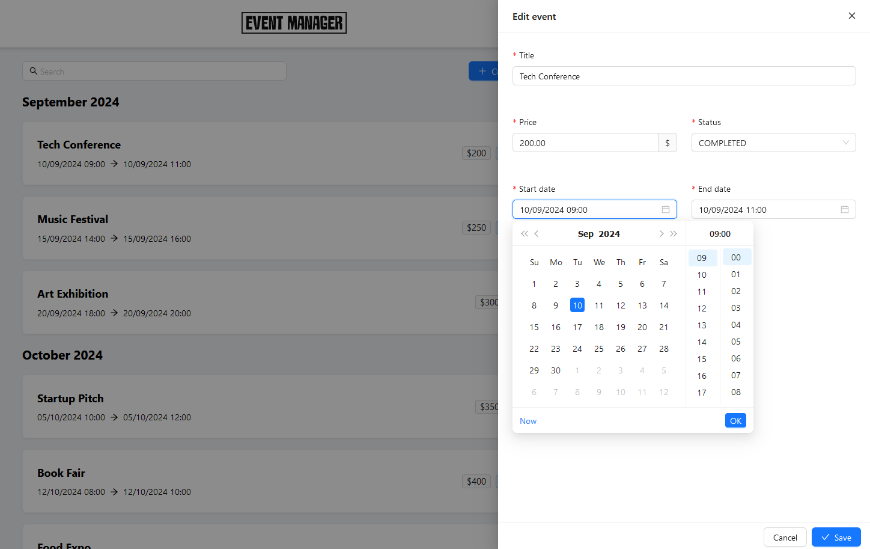870x549 pixels.
Task: Click the Title input field
Action: 684,76
